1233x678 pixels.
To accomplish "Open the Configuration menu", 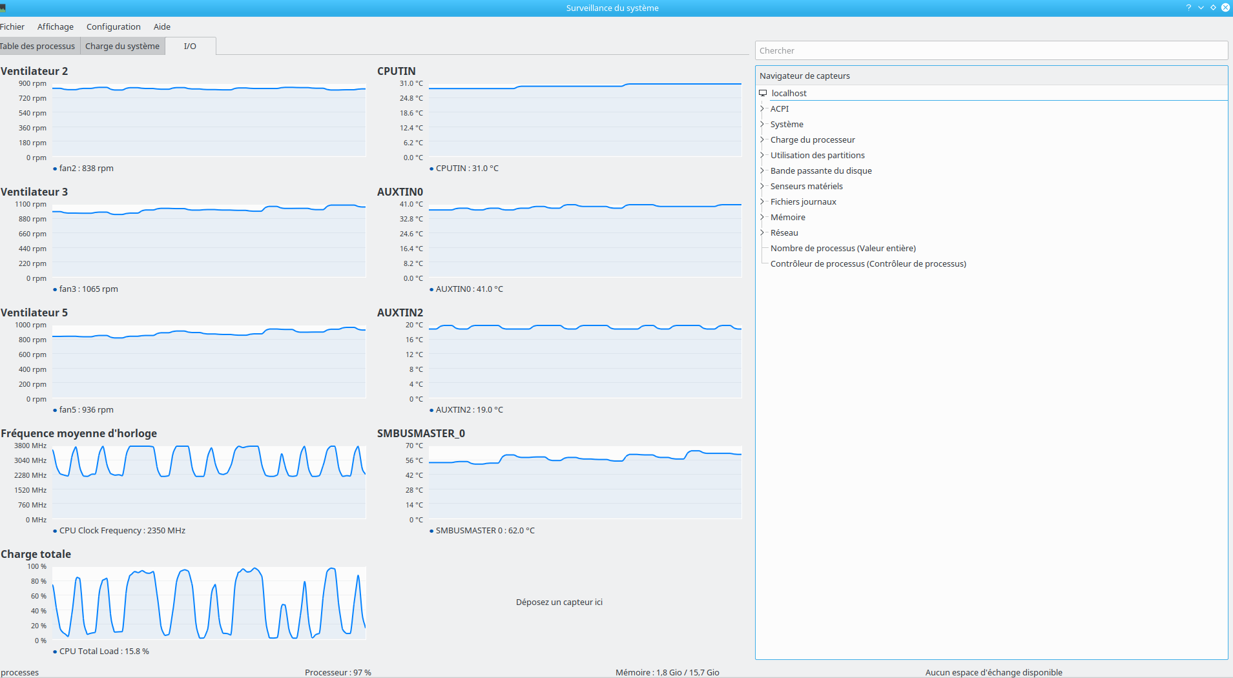I will (114, 26).
